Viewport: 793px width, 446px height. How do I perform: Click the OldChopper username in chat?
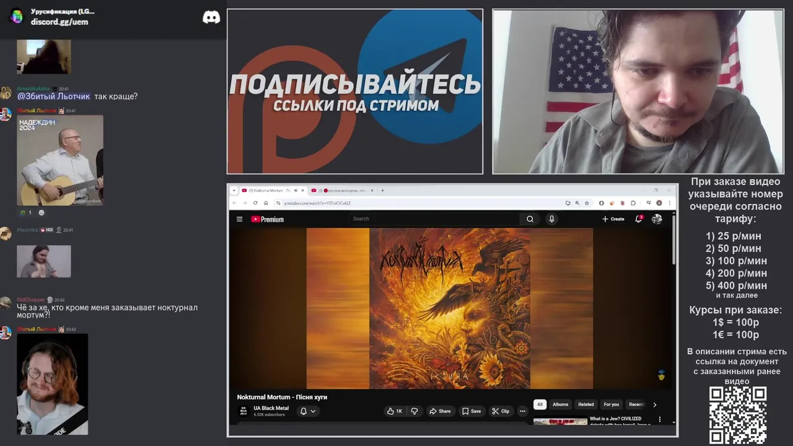tap(30, 300)
